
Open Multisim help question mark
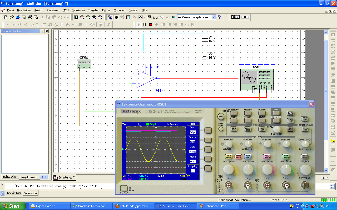[x=219, y=17]
